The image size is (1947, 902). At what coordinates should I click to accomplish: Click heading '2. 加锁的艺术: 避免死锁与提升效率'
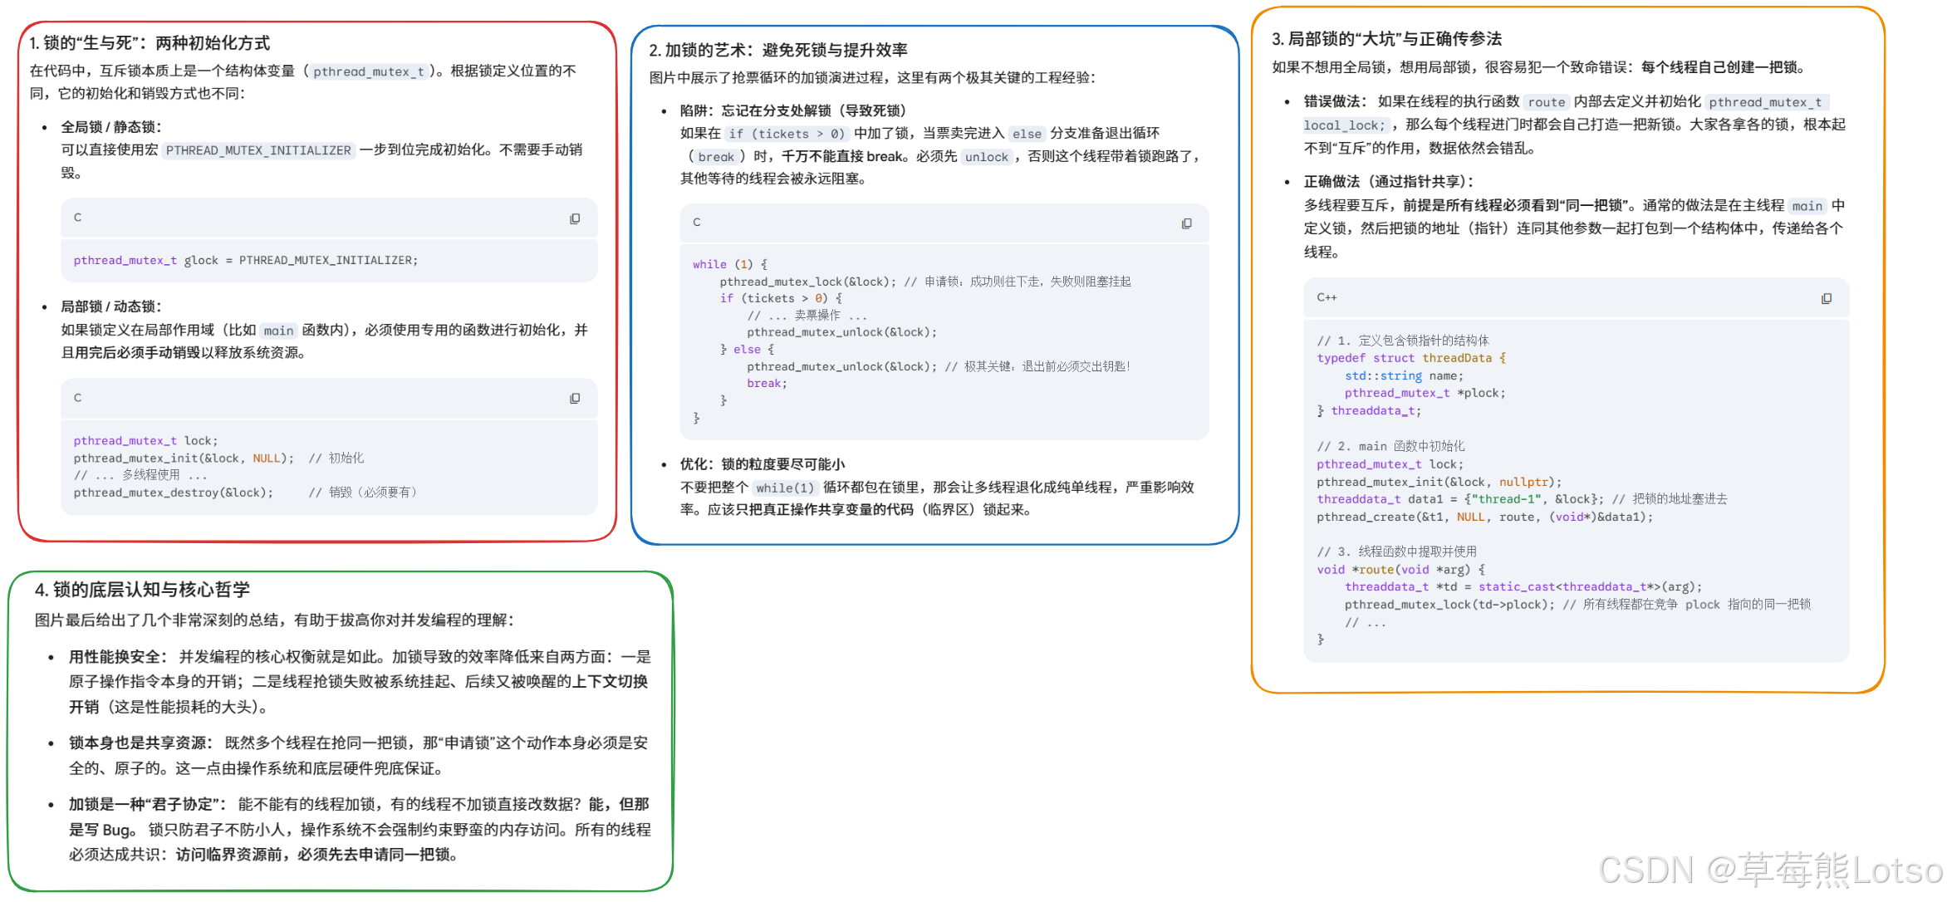[777, 51]
